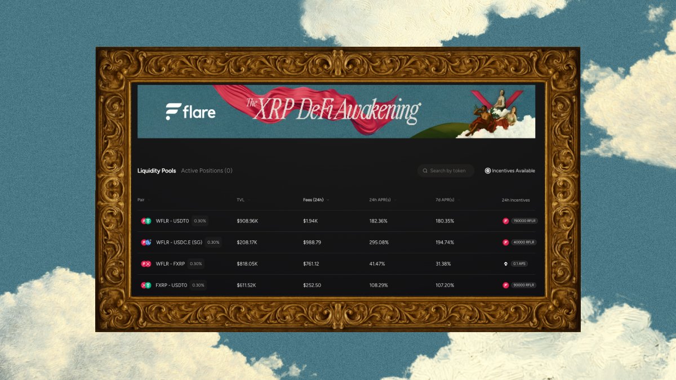The image size is (676, 380).
Task: Select the Liquidity Pools tab
Action: pyautogui.click(x=157, y=171)
